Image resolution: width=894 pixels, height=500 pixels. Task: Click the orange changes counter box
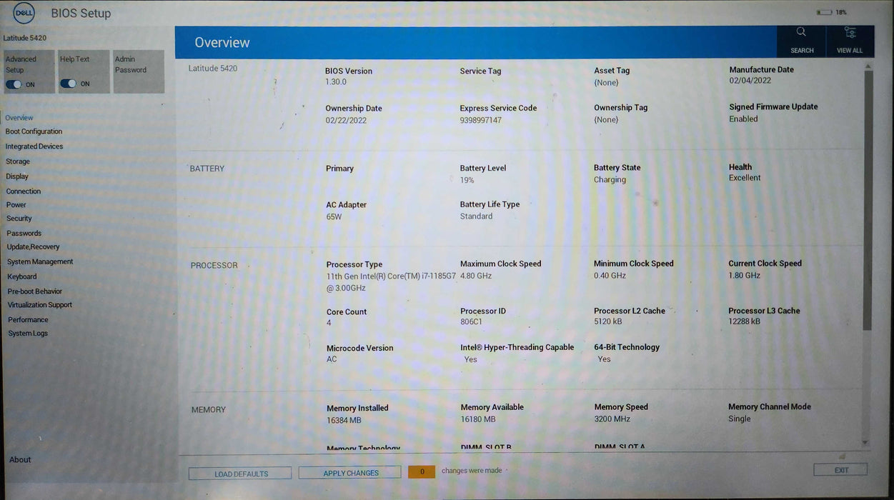(x=422, y=472)
